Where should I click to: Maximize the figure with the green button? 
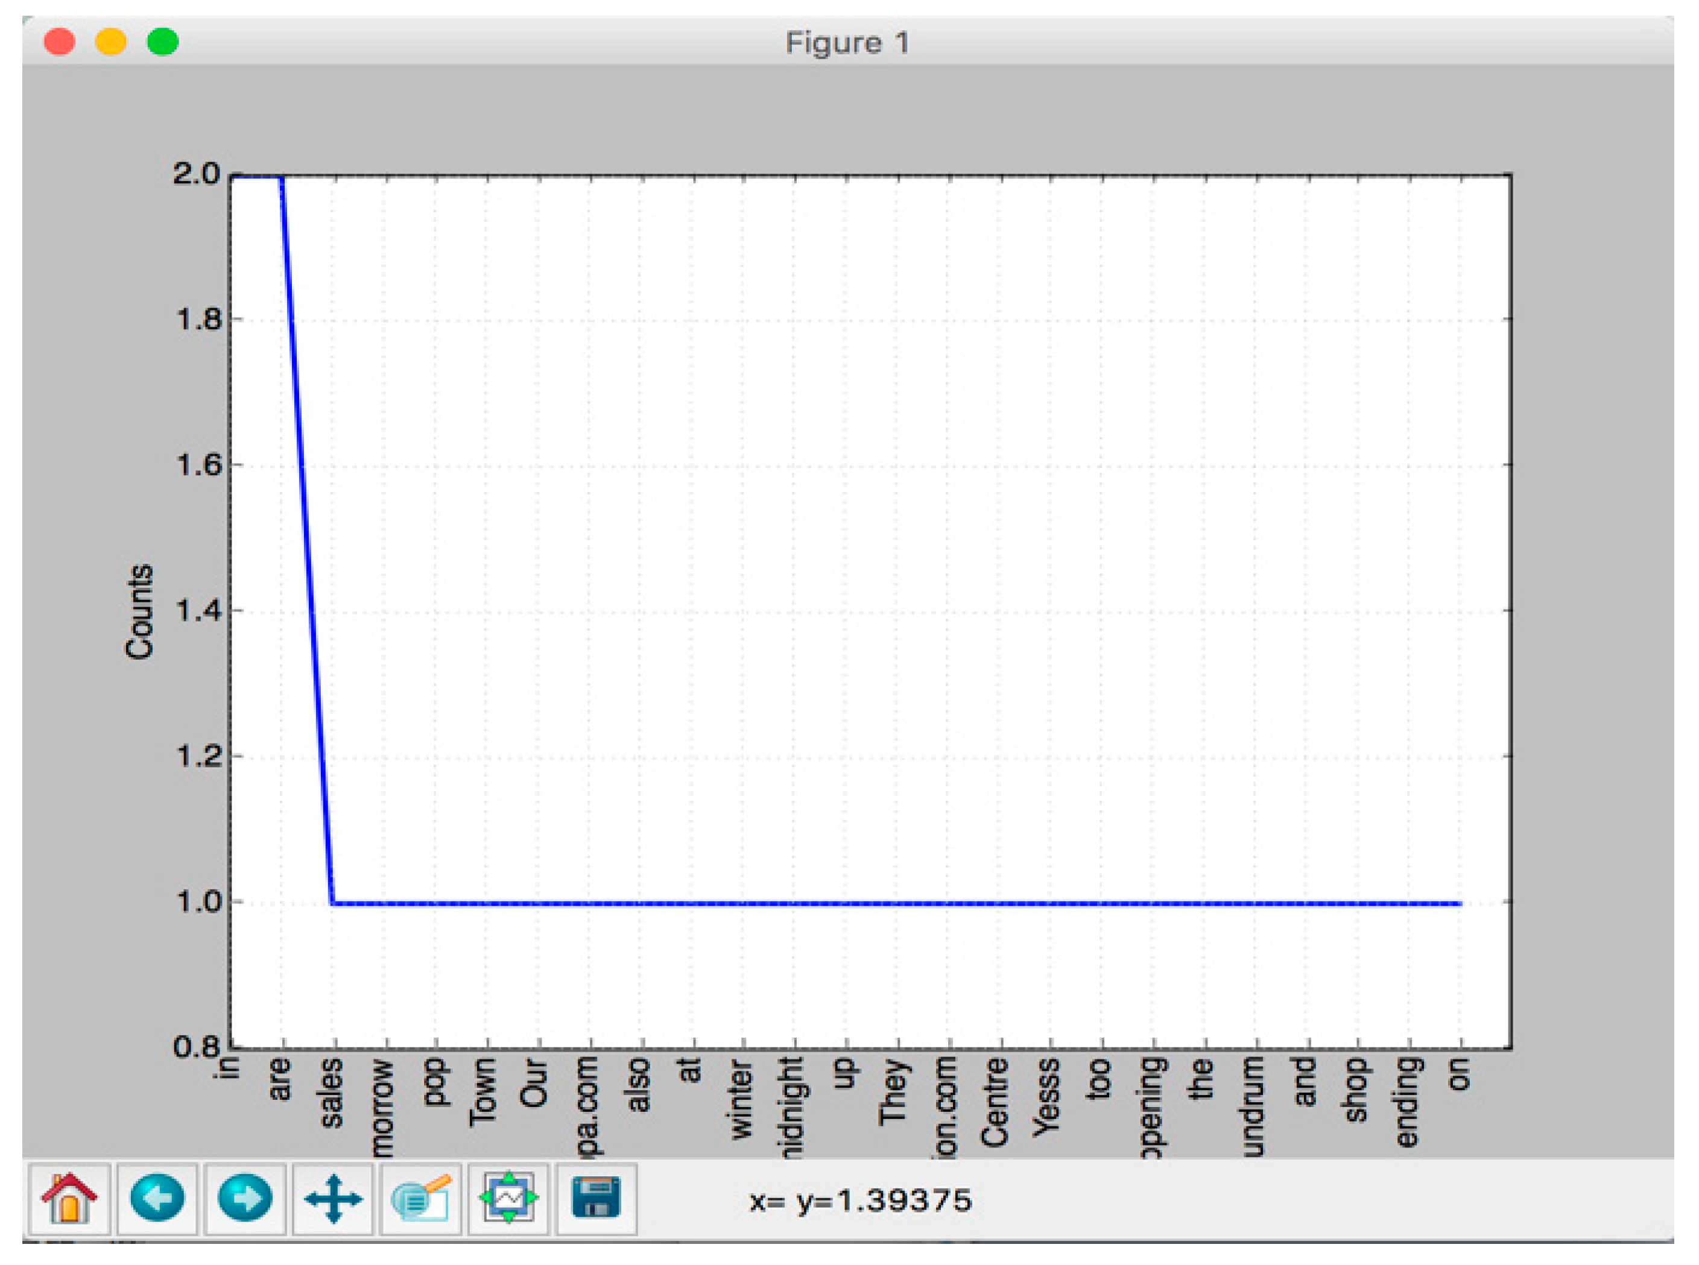(162, 42)
